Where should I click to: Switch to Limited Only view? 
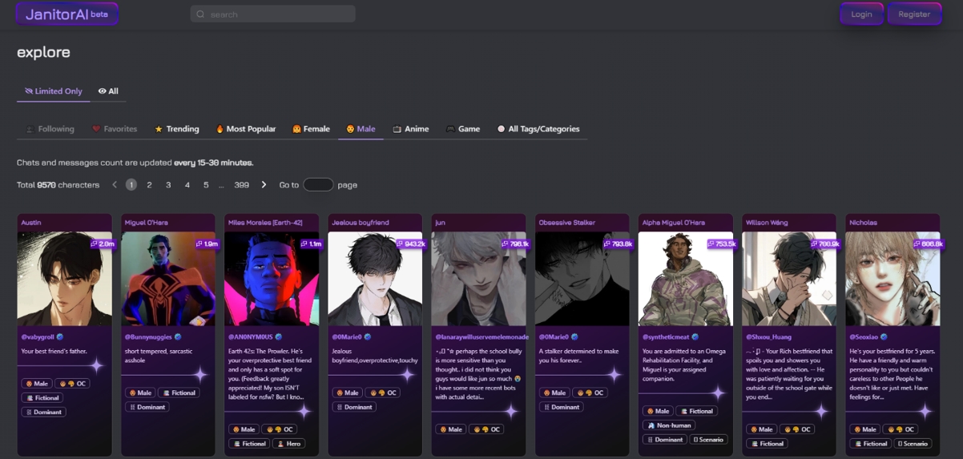pyautogui.click(x=53, y=91)
